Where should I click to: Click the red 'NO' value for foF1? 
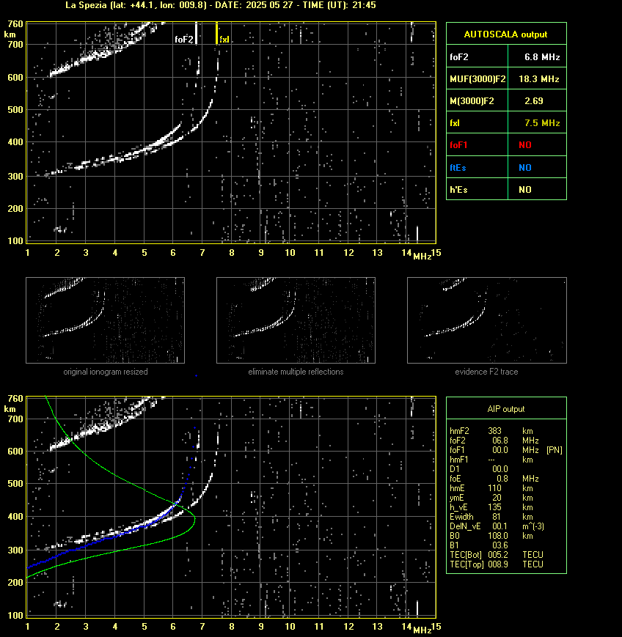pyautogui.click(x=525, y=145)
